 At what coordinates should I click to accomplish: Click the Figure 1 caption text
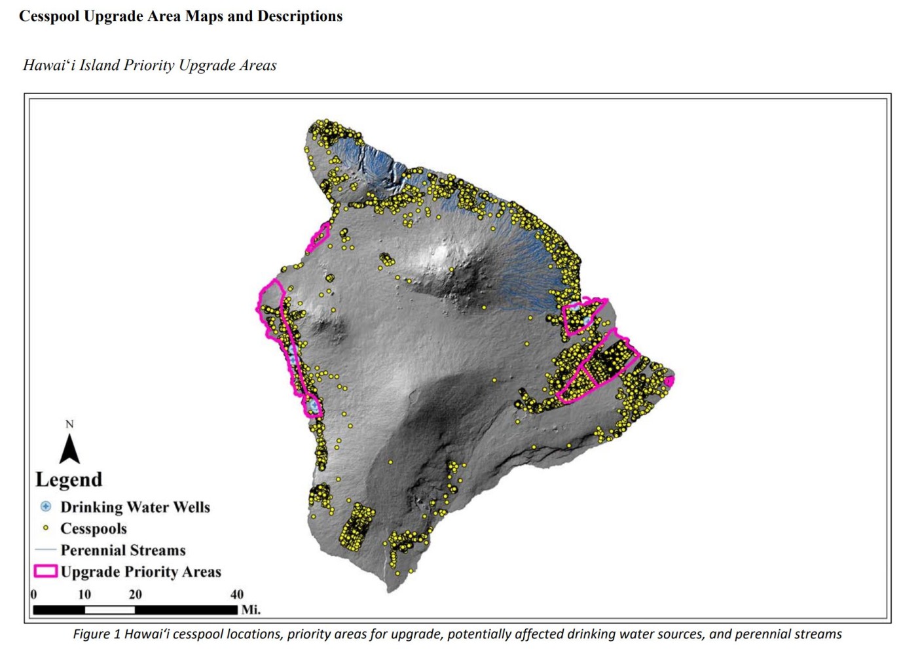(x=457, y=634)
